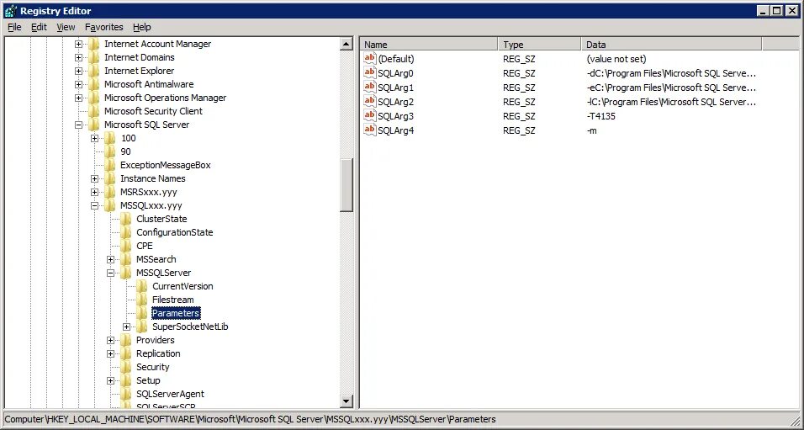Select the SQLServerAgent key

pyautogui.click(x=170, y=394)
